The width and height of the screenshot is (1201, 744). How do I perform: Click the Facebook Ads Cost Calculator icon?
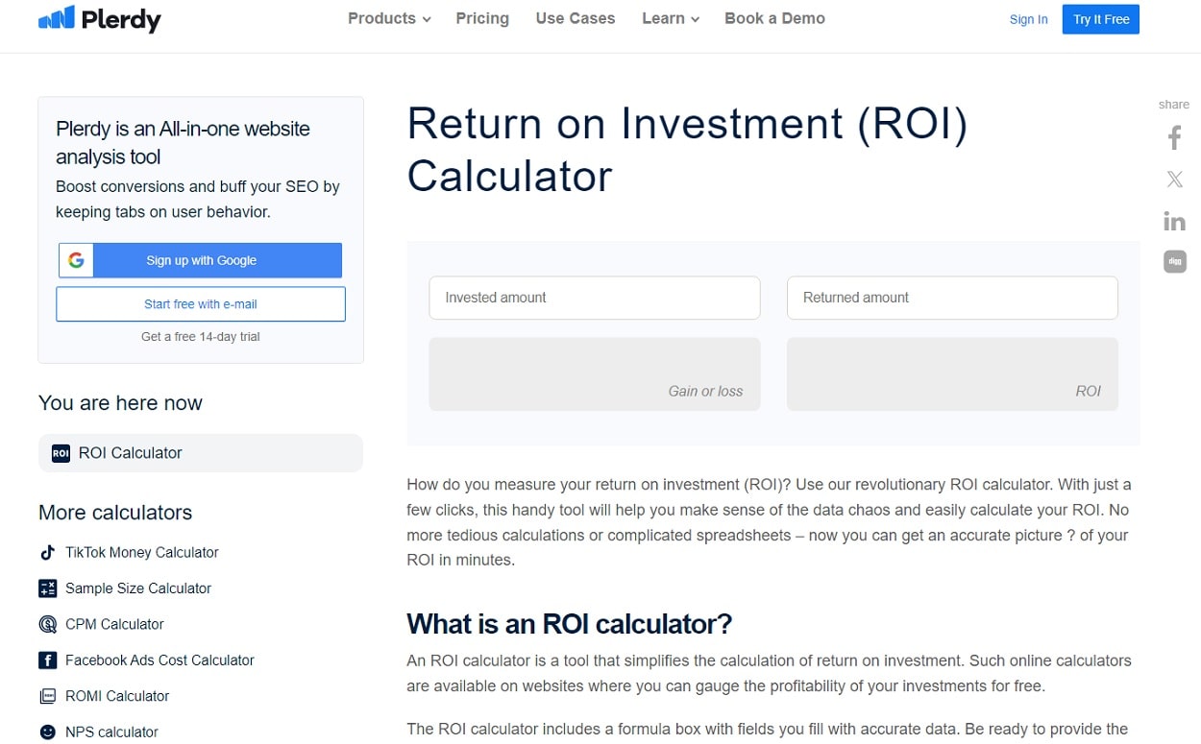click(x=47, y=660)
